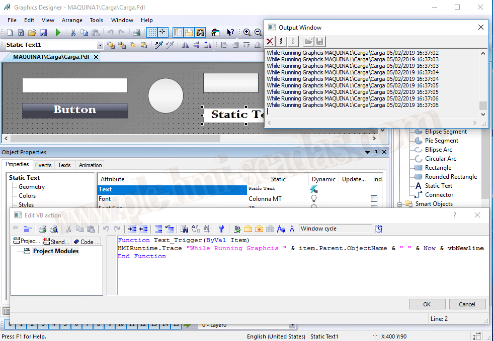Screen dimensions: 493x341
Task: Click the VB dynamic lightning icon for Text
Action: pos(314,189)
